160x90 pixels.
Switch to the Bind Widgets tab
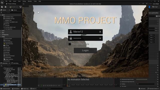(15, 63)
